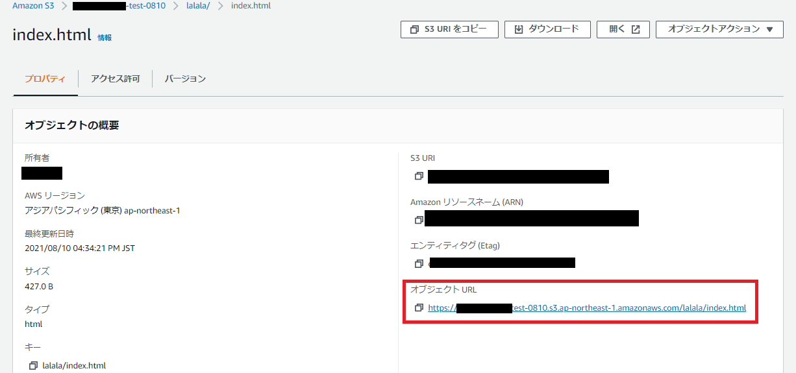Select the プロパティ tab
796x373 pixels.
[x=45, y=78]
